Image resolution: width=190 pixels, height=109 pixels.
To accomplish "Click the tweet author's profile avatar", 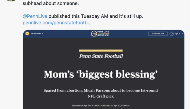I will tap(10, 1).
